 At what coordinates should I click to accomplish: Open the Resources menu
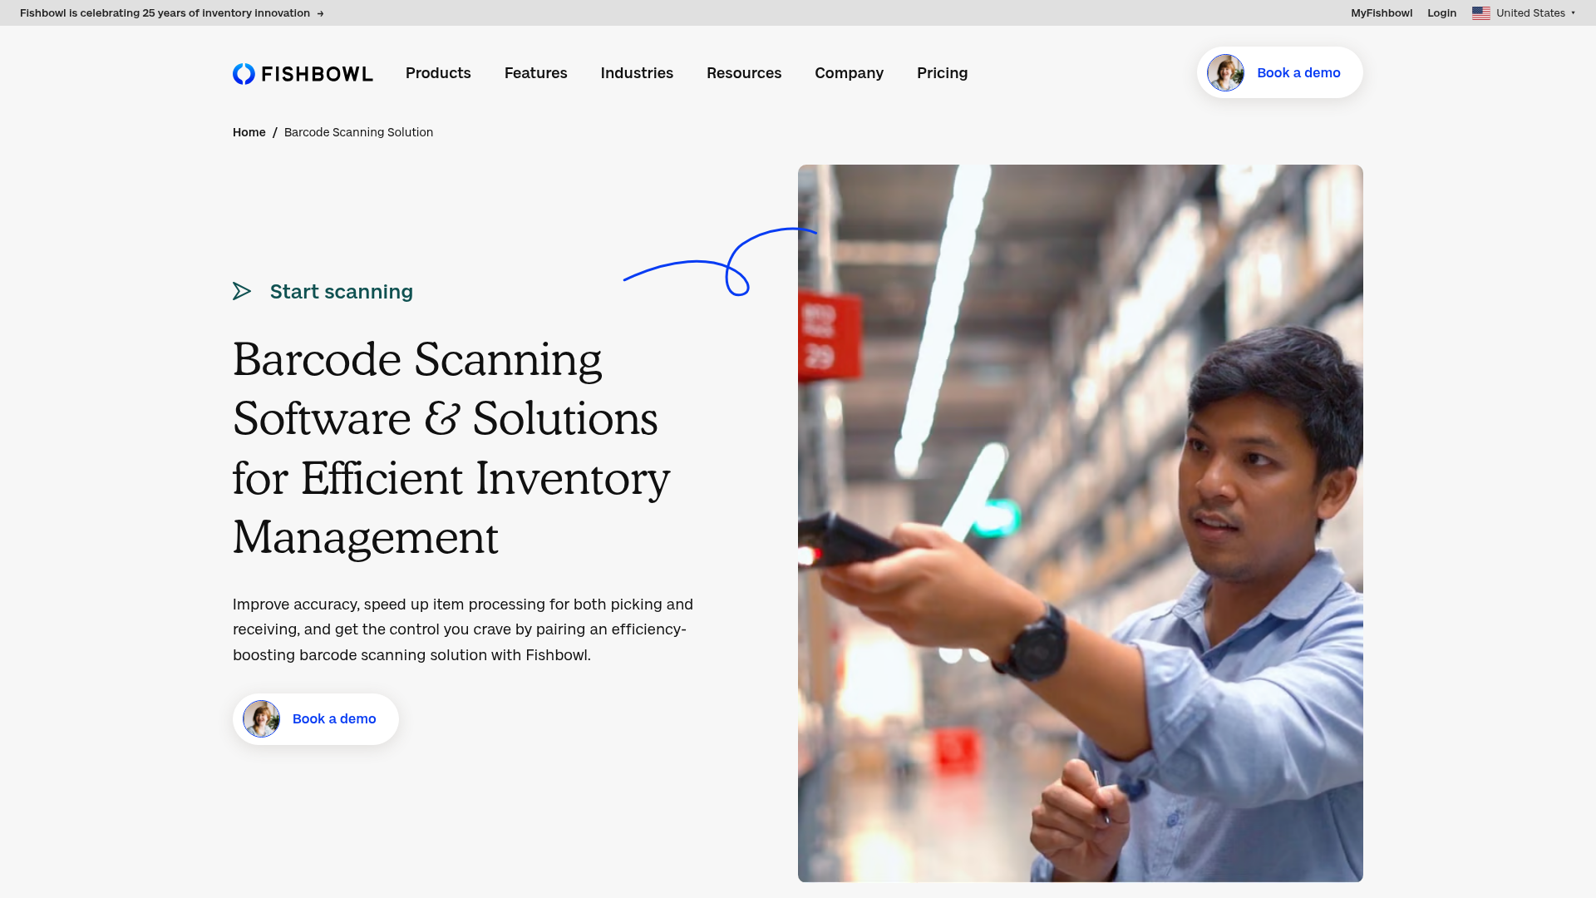pos(744,73)
